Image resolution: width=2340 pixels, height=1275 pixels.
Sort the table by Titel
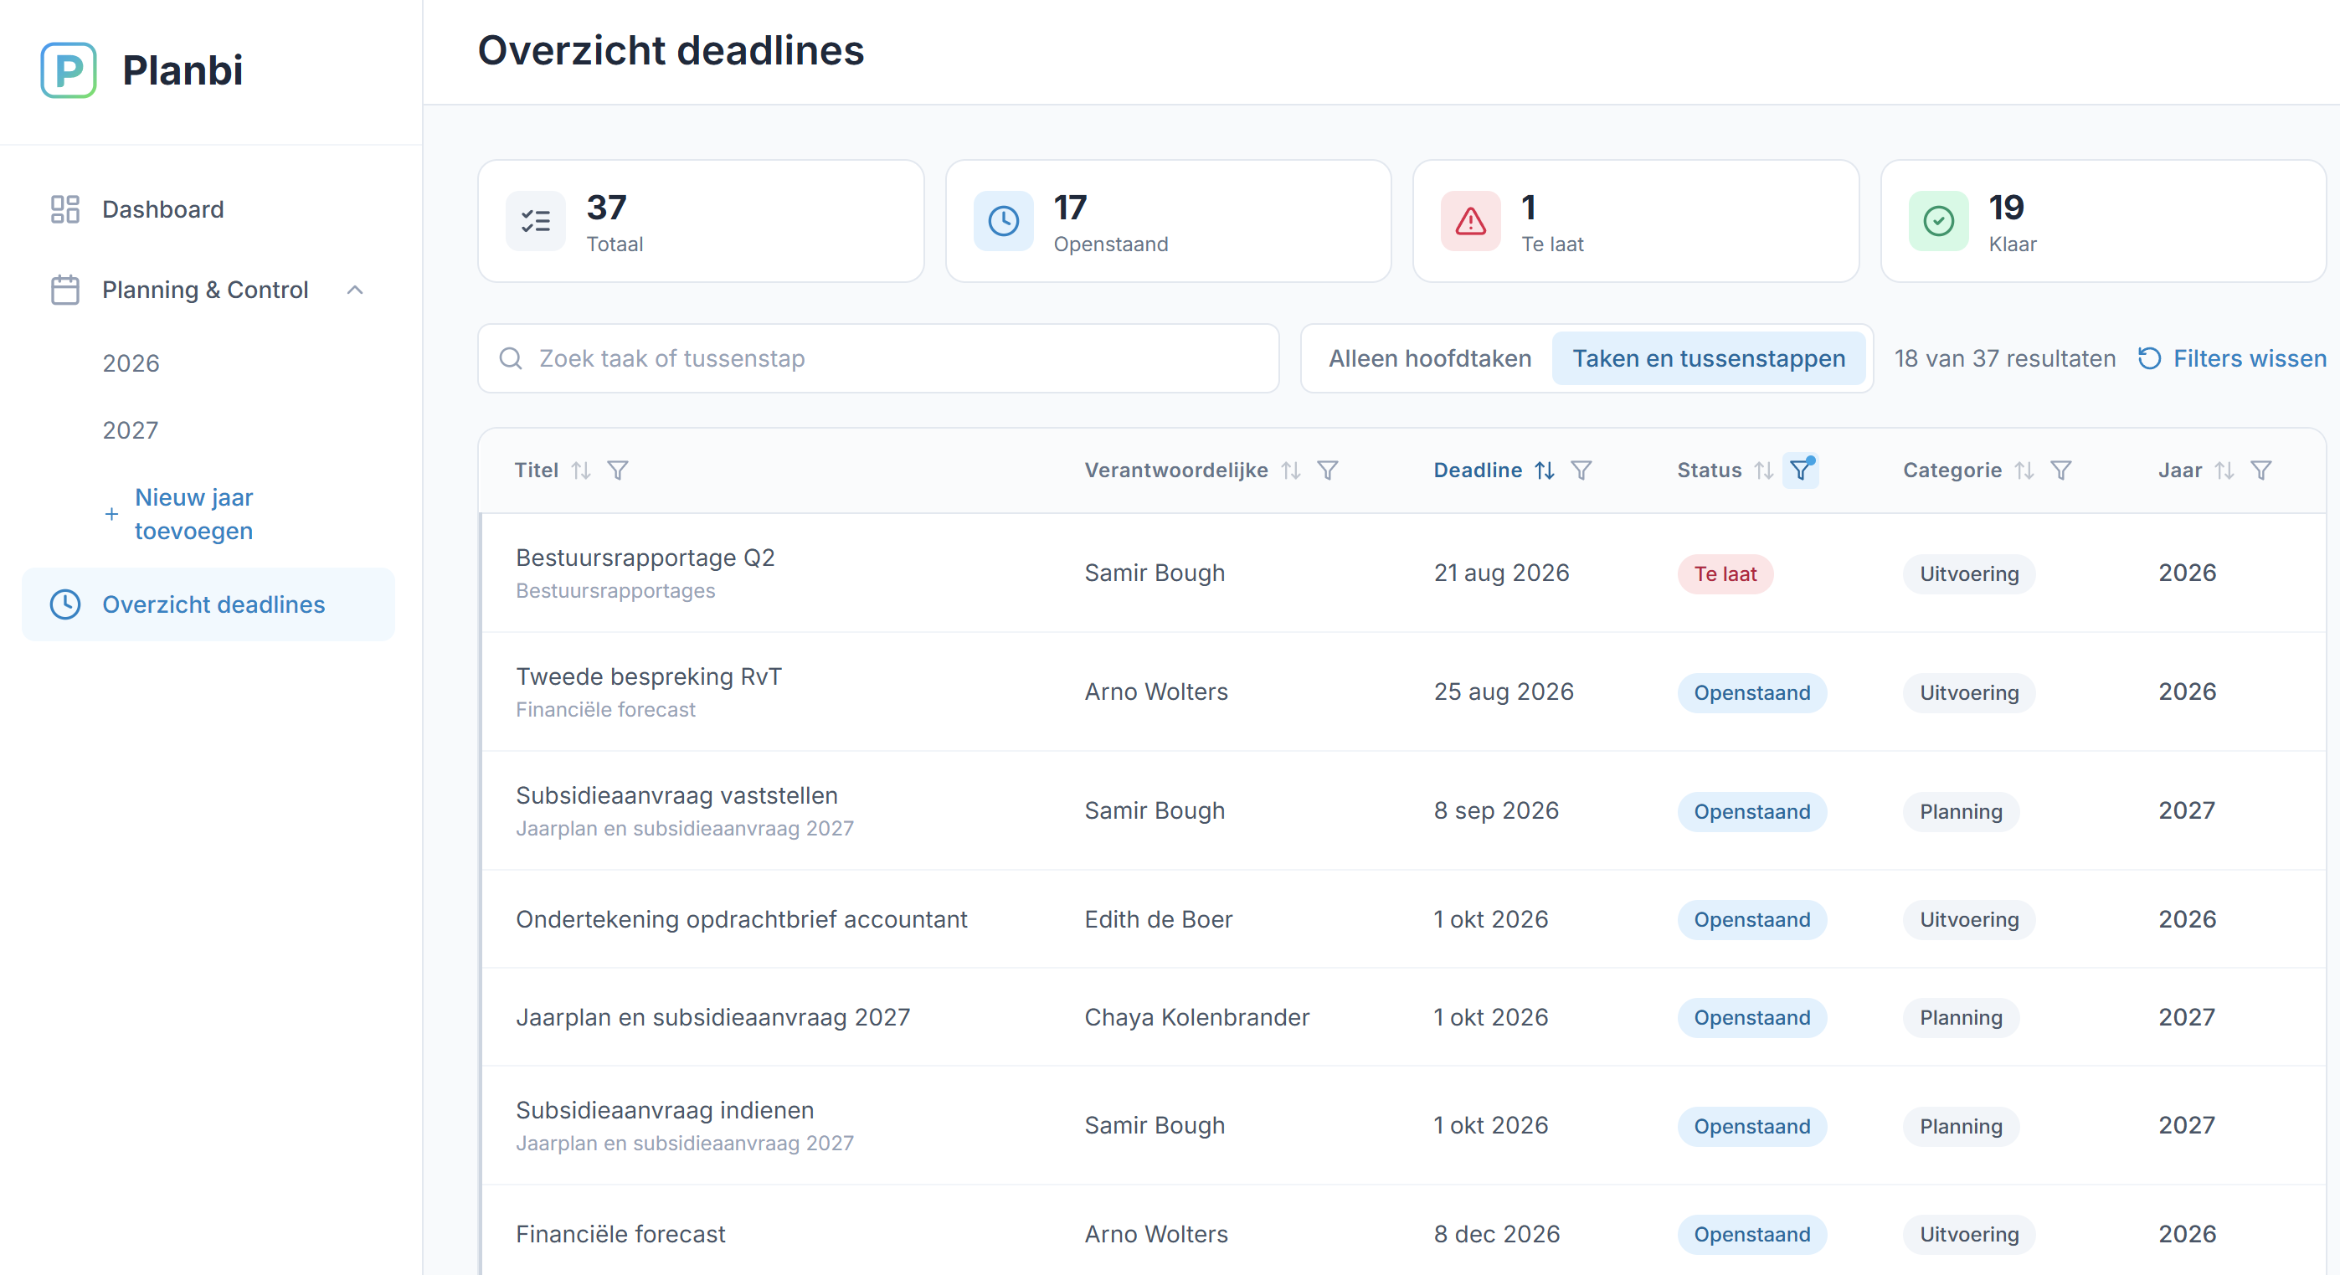pyautogui.click(x=581, y=470)
